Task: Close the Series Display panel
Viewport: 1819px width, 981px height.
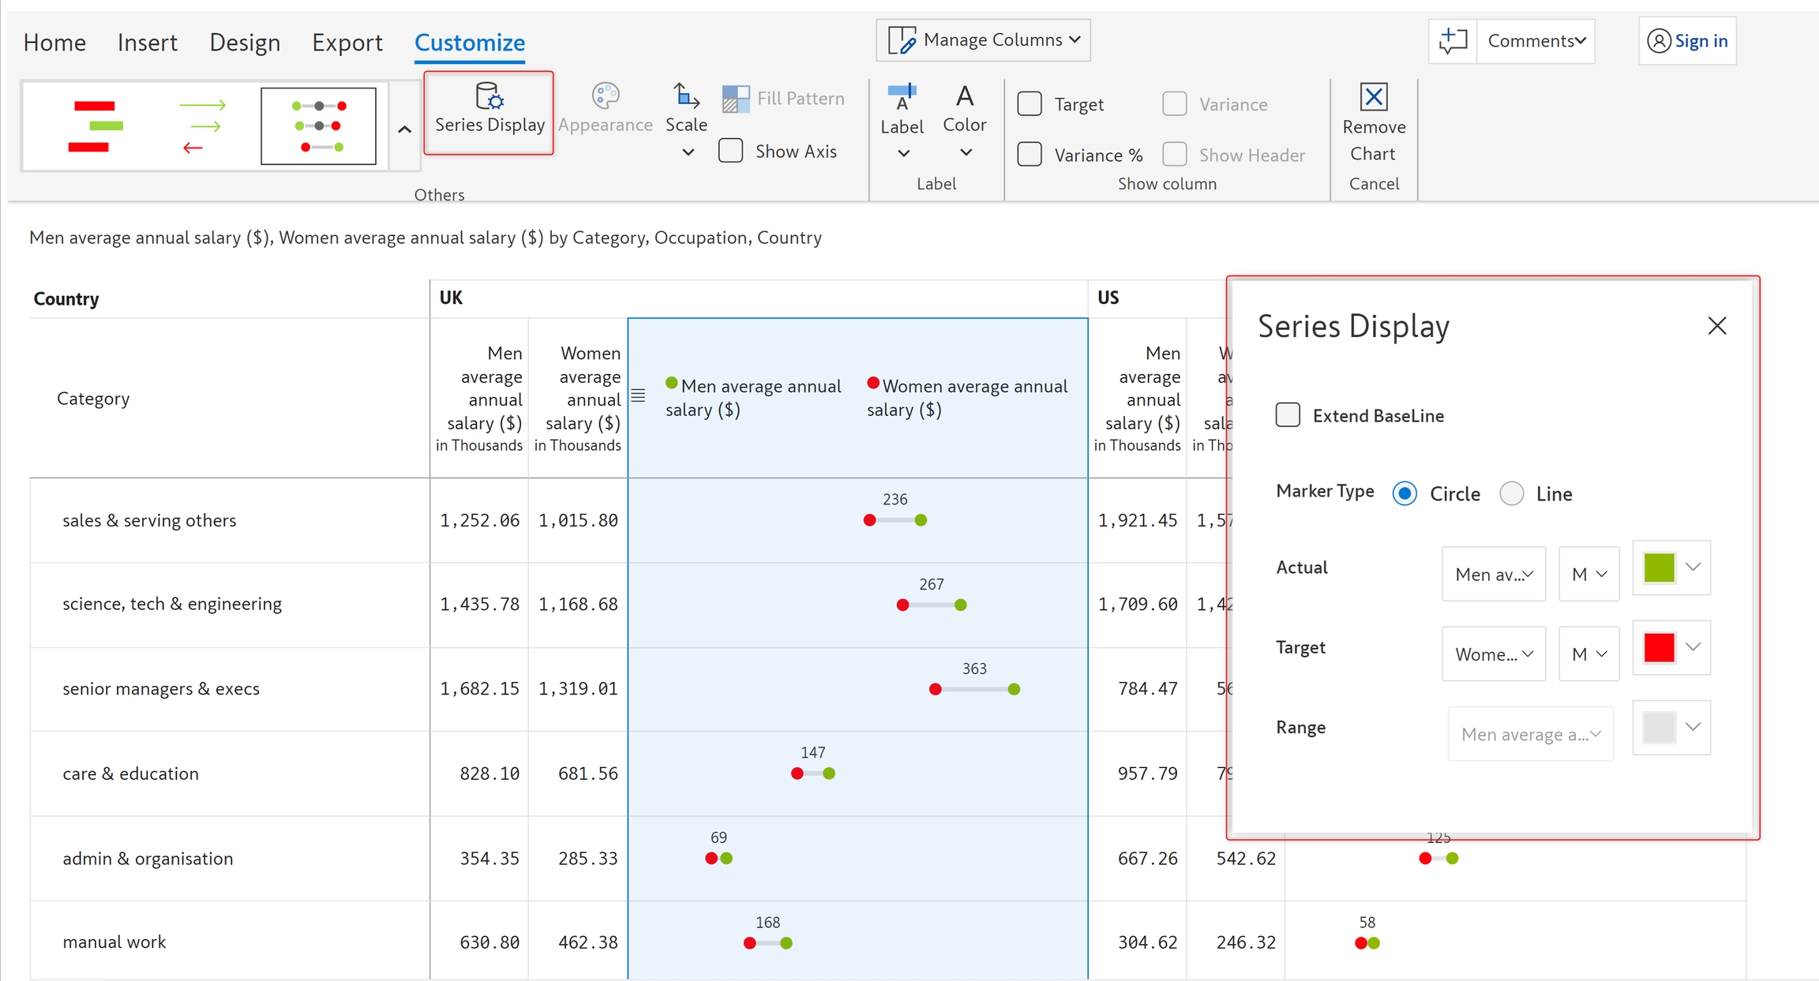Action: pyautogui.click(x=1716, y=326)
